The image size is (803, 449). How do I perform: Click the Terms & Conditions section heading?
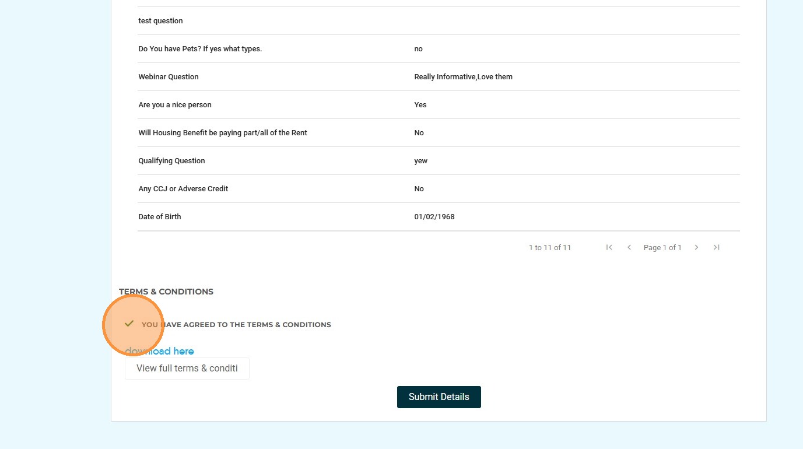(166, 292)
